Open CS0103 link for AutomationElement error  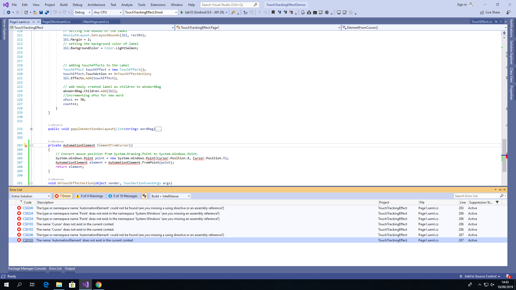[x=28, y=240]
